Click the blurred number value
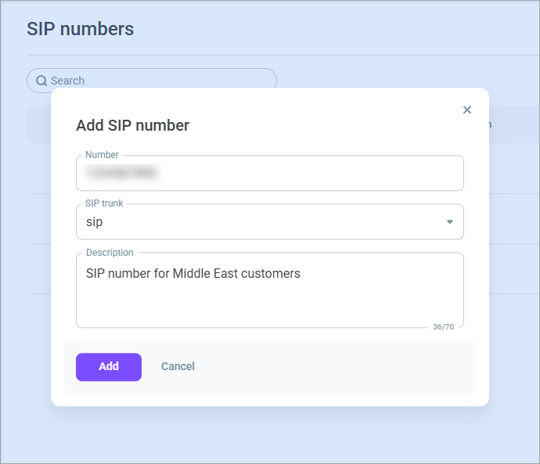540x464 pixels. pyautogui.click(x=123, y=173)
